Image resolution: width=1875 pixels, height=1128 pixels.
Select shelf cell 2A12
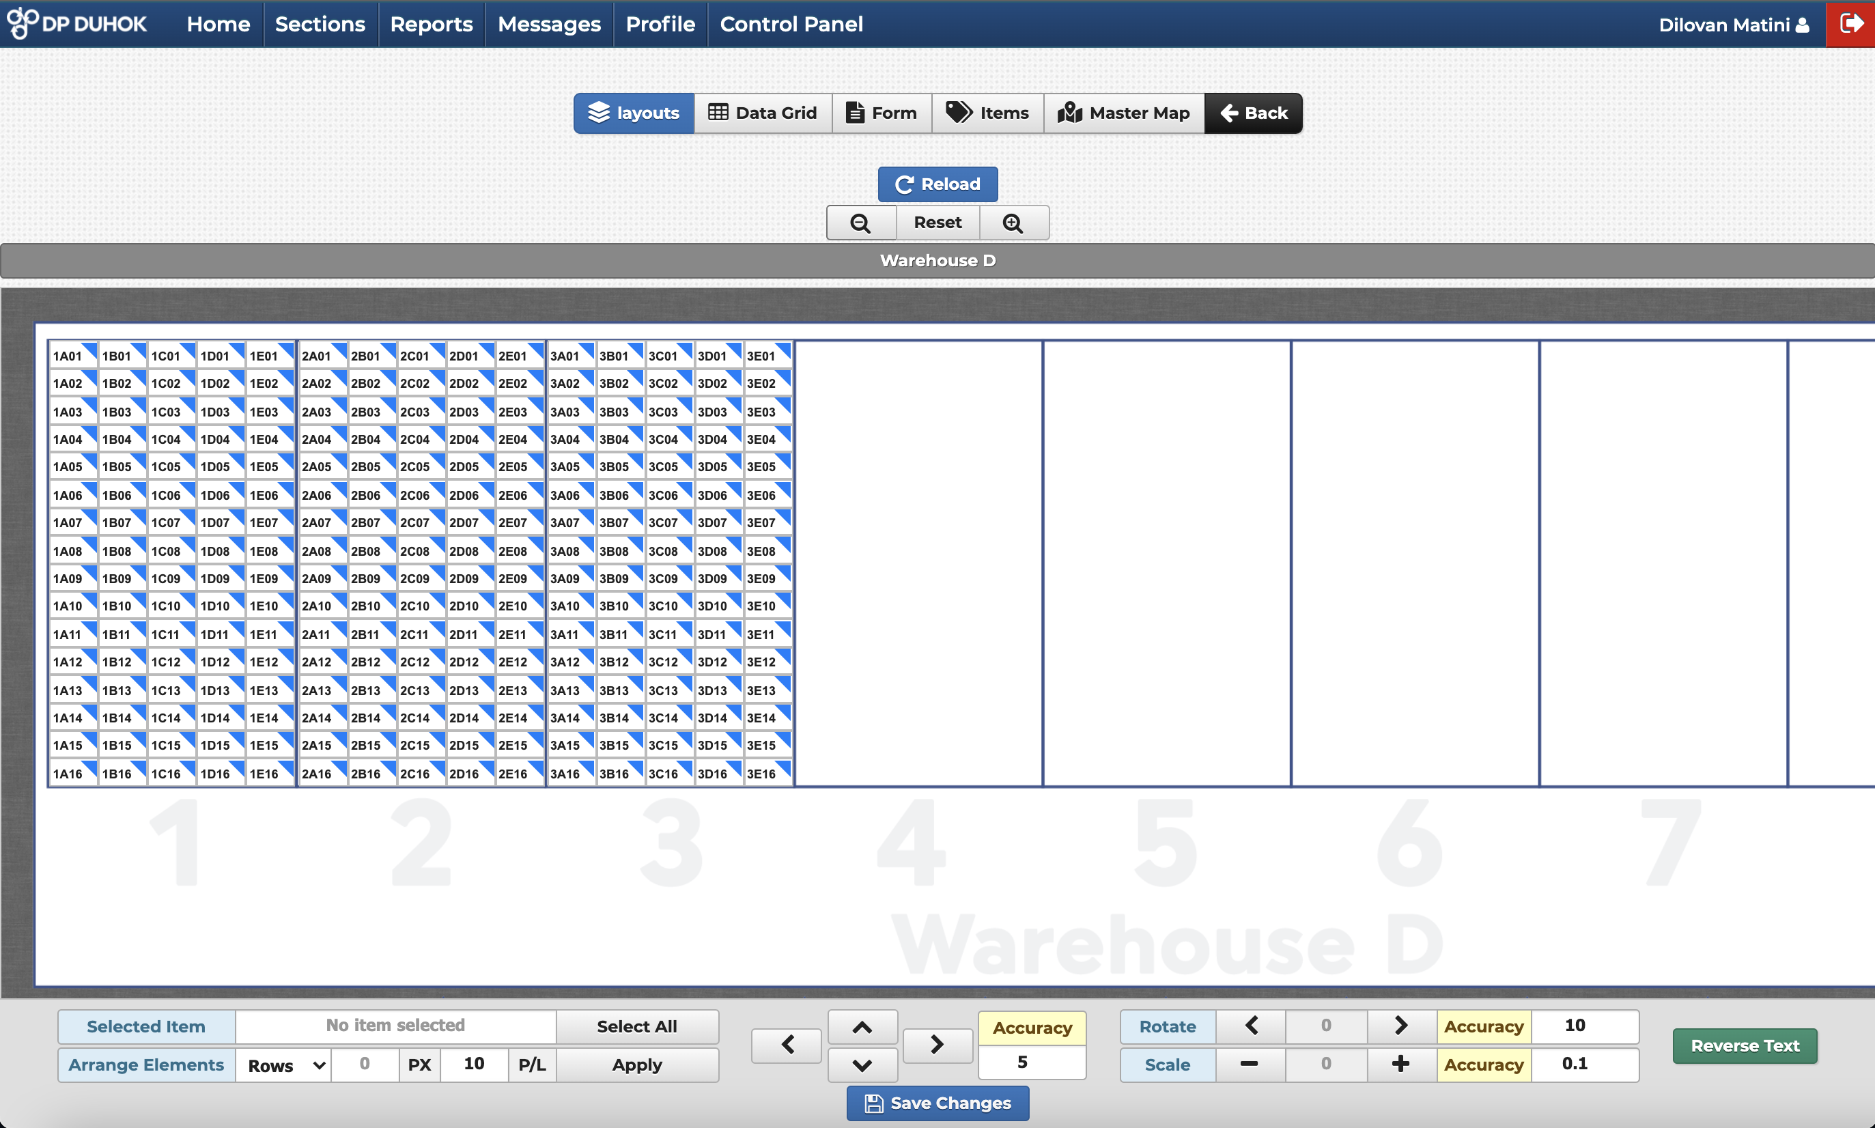[322, 662]
